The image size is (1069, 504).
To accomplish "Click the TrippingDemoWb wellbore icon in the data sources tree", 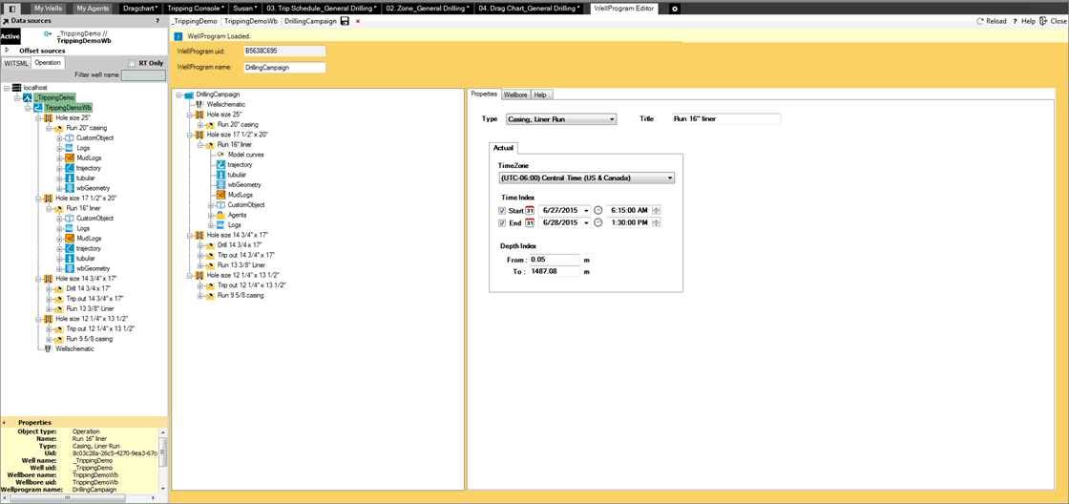I will pos(38,108).
